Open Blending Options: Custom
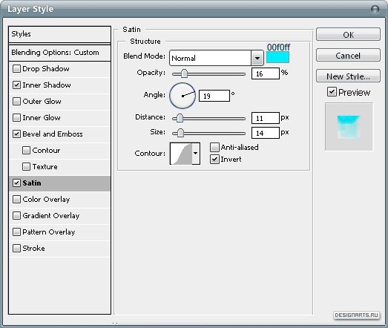 point(59,53)
